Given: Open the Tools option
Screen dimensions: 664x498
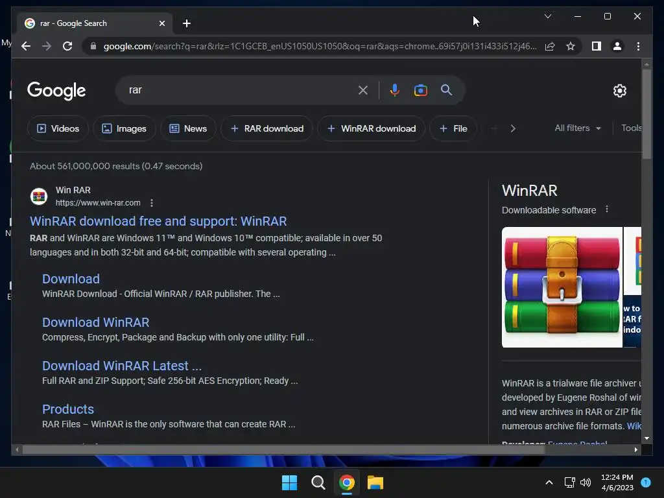Looking at the screenshot, I should click(x=632, y=128).
